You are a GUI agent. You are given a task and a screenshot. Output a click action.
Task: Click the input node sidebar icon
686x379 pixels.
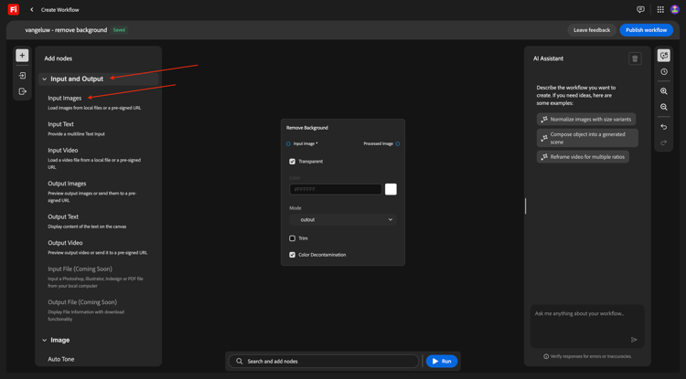pyautogui.click(x=22, y=76)
